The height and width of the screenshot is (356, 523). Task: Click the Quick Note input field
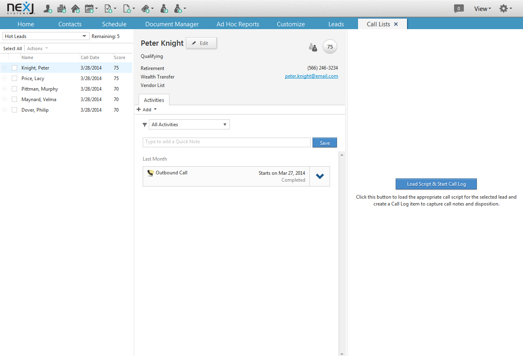pos(227,142)
